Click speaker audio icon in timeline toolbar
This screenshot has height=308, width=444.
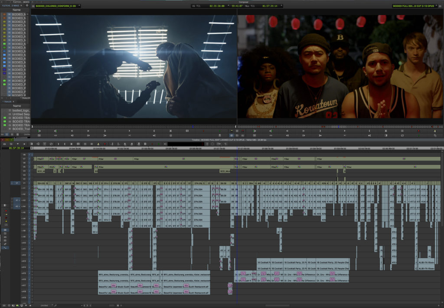tap(165, 144)
